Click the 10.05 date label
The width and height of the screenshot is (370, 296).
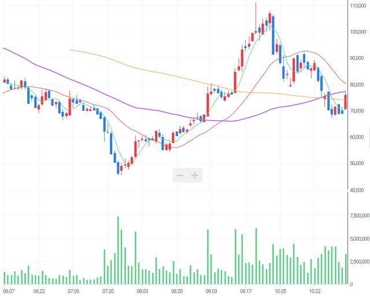pos(280,291)
